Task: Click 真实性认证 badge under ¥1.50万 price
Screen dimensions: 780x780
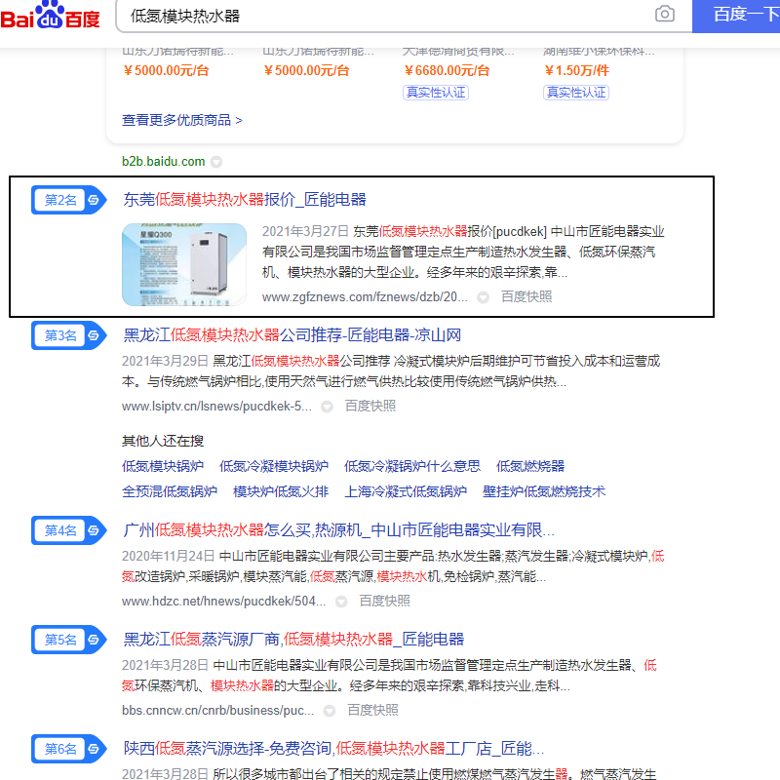Action: 576,93
